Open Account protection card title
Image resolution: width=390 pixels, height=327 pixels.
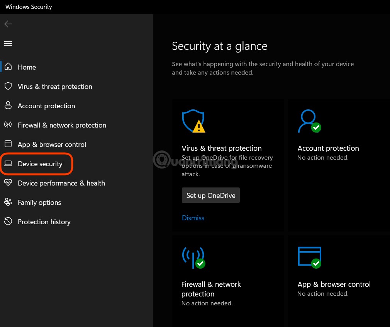click(x=328, y=148)
